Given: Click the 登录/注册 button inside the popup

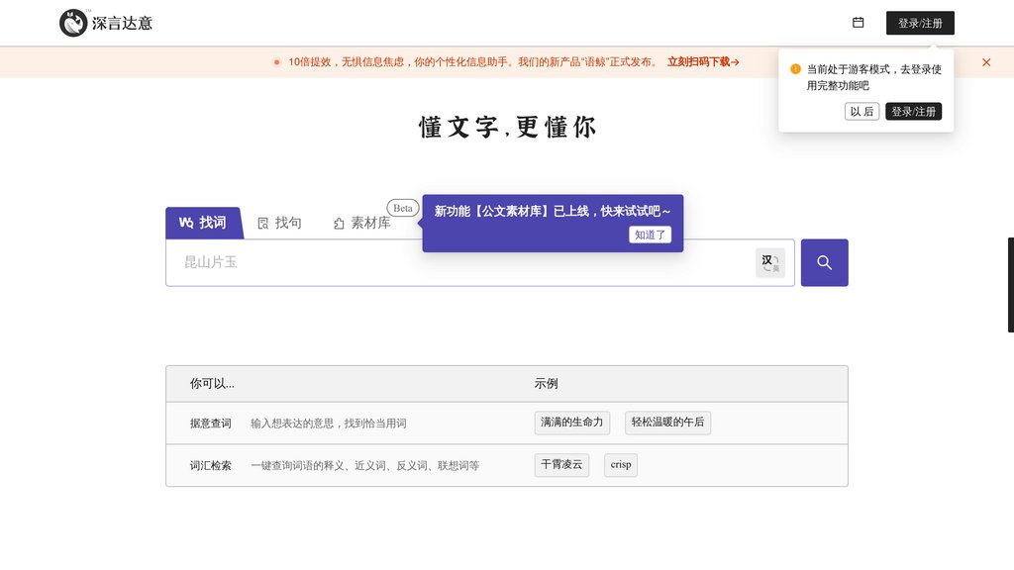Looking at the screenshot, I should [x=913, y=111].
